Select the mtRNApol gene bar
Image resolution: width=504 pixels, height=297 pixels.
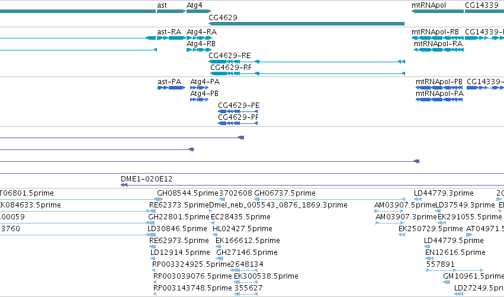[x=438, y=12]
